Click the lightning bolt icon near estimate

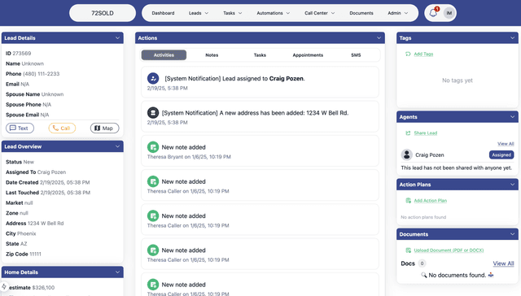4,286
